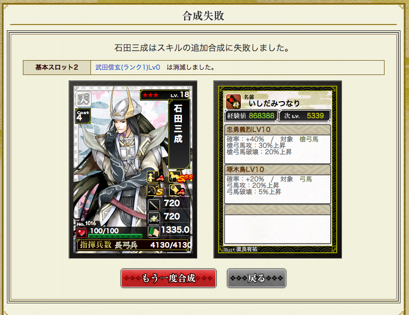409x315 pixels.
Task: Select the 啄木鳥LV10 skill header
Action: (278, 170)
